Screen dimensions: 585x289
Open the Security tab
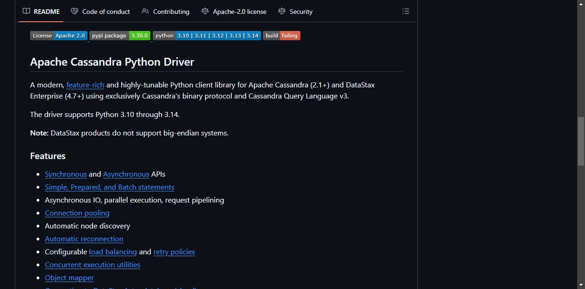pyautogui.click(x=295, y=12)
